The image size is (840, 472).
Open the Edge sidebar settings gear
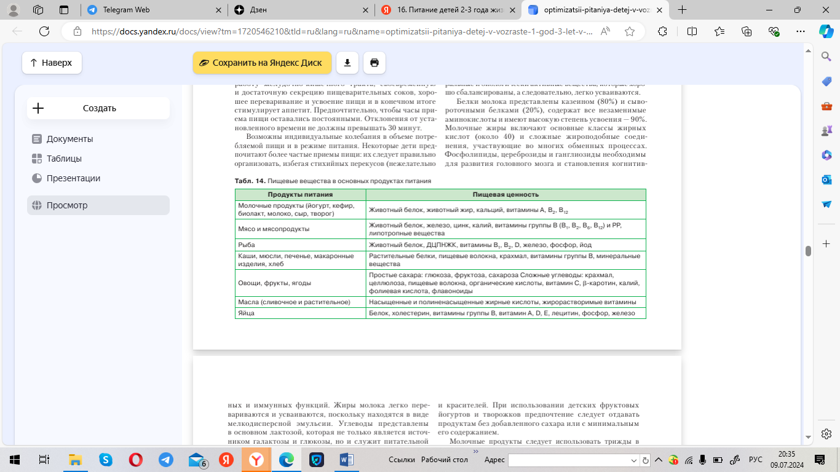[x=826, y=434]
